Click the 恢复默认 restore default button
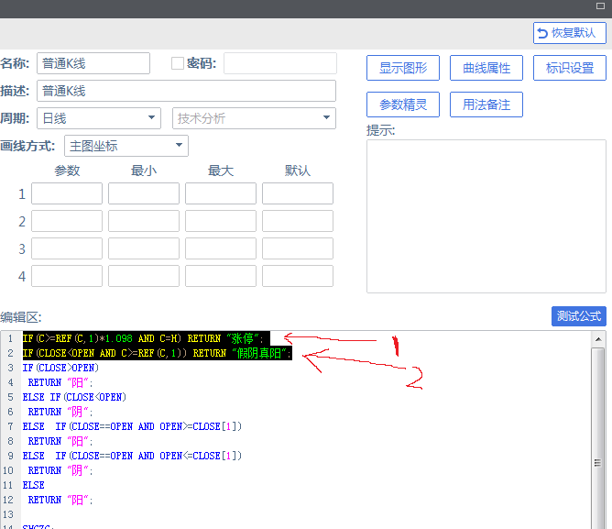This screenshot has width=612, height=529. click(570, 33)
